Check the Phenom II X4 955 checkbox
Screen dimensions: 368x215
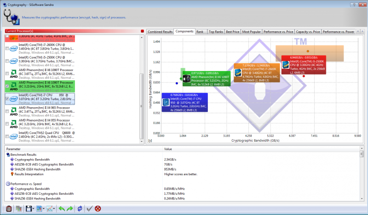tap(7, 124)
